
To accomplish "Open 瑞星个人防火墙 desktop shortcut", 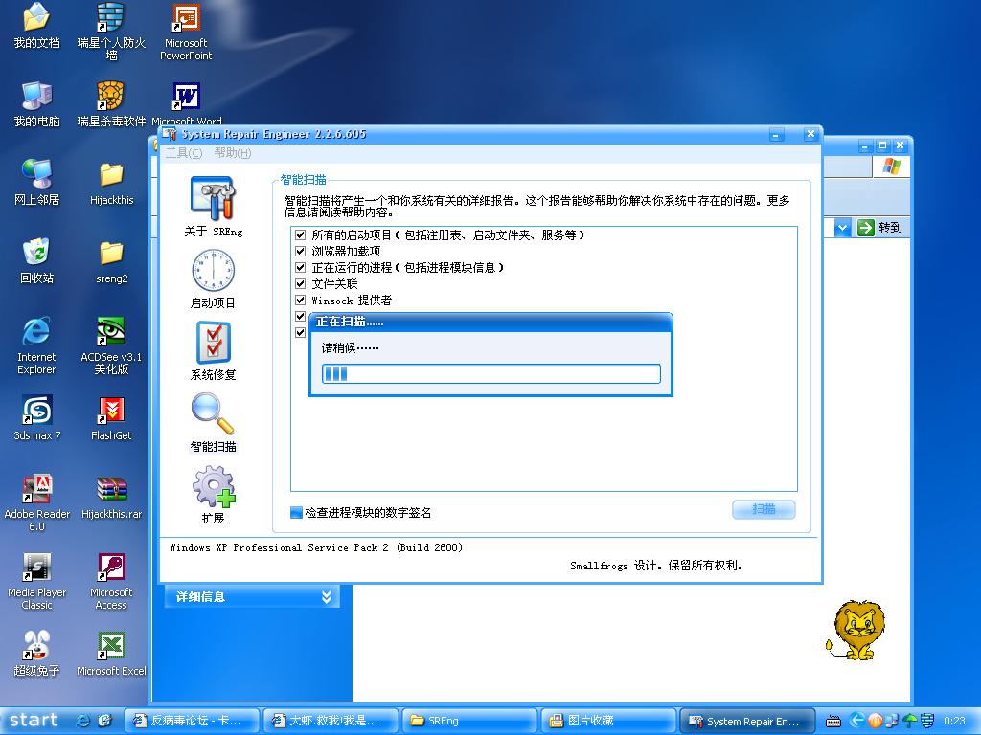I will tap(111, 30).
